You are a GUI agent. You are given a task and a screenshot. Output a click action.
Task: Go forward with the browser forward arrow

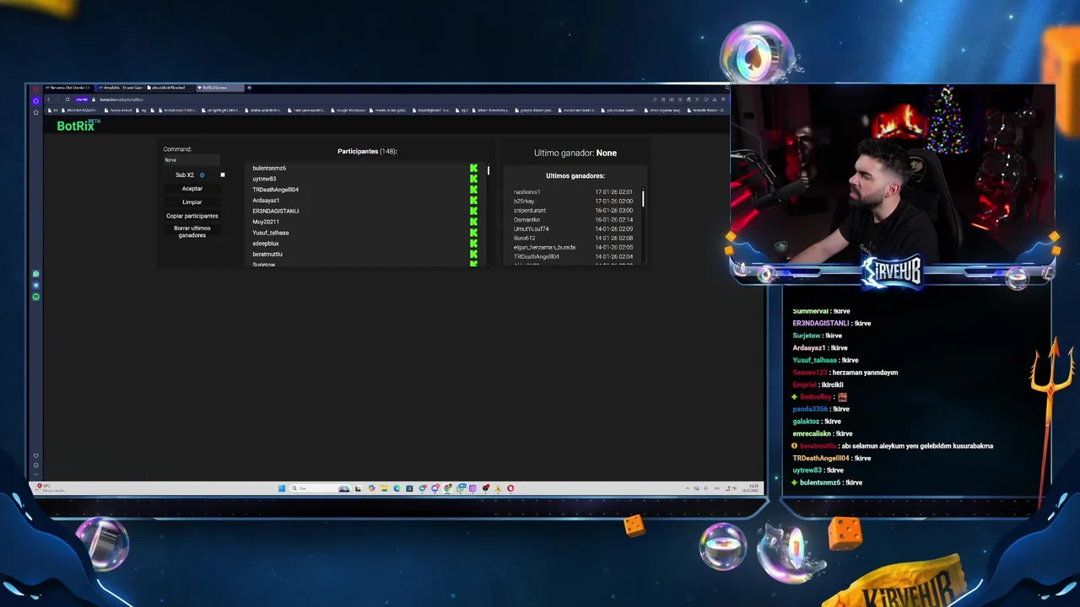[57, 99]
